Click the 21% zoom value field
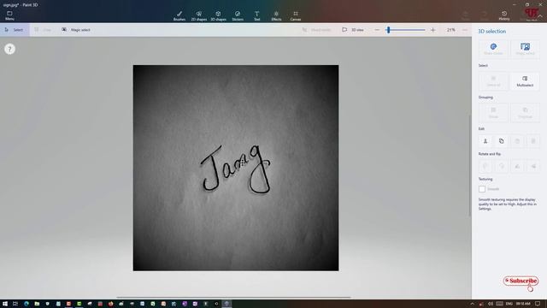The width and height of the screenshot is (547, 308). point(450,30)
